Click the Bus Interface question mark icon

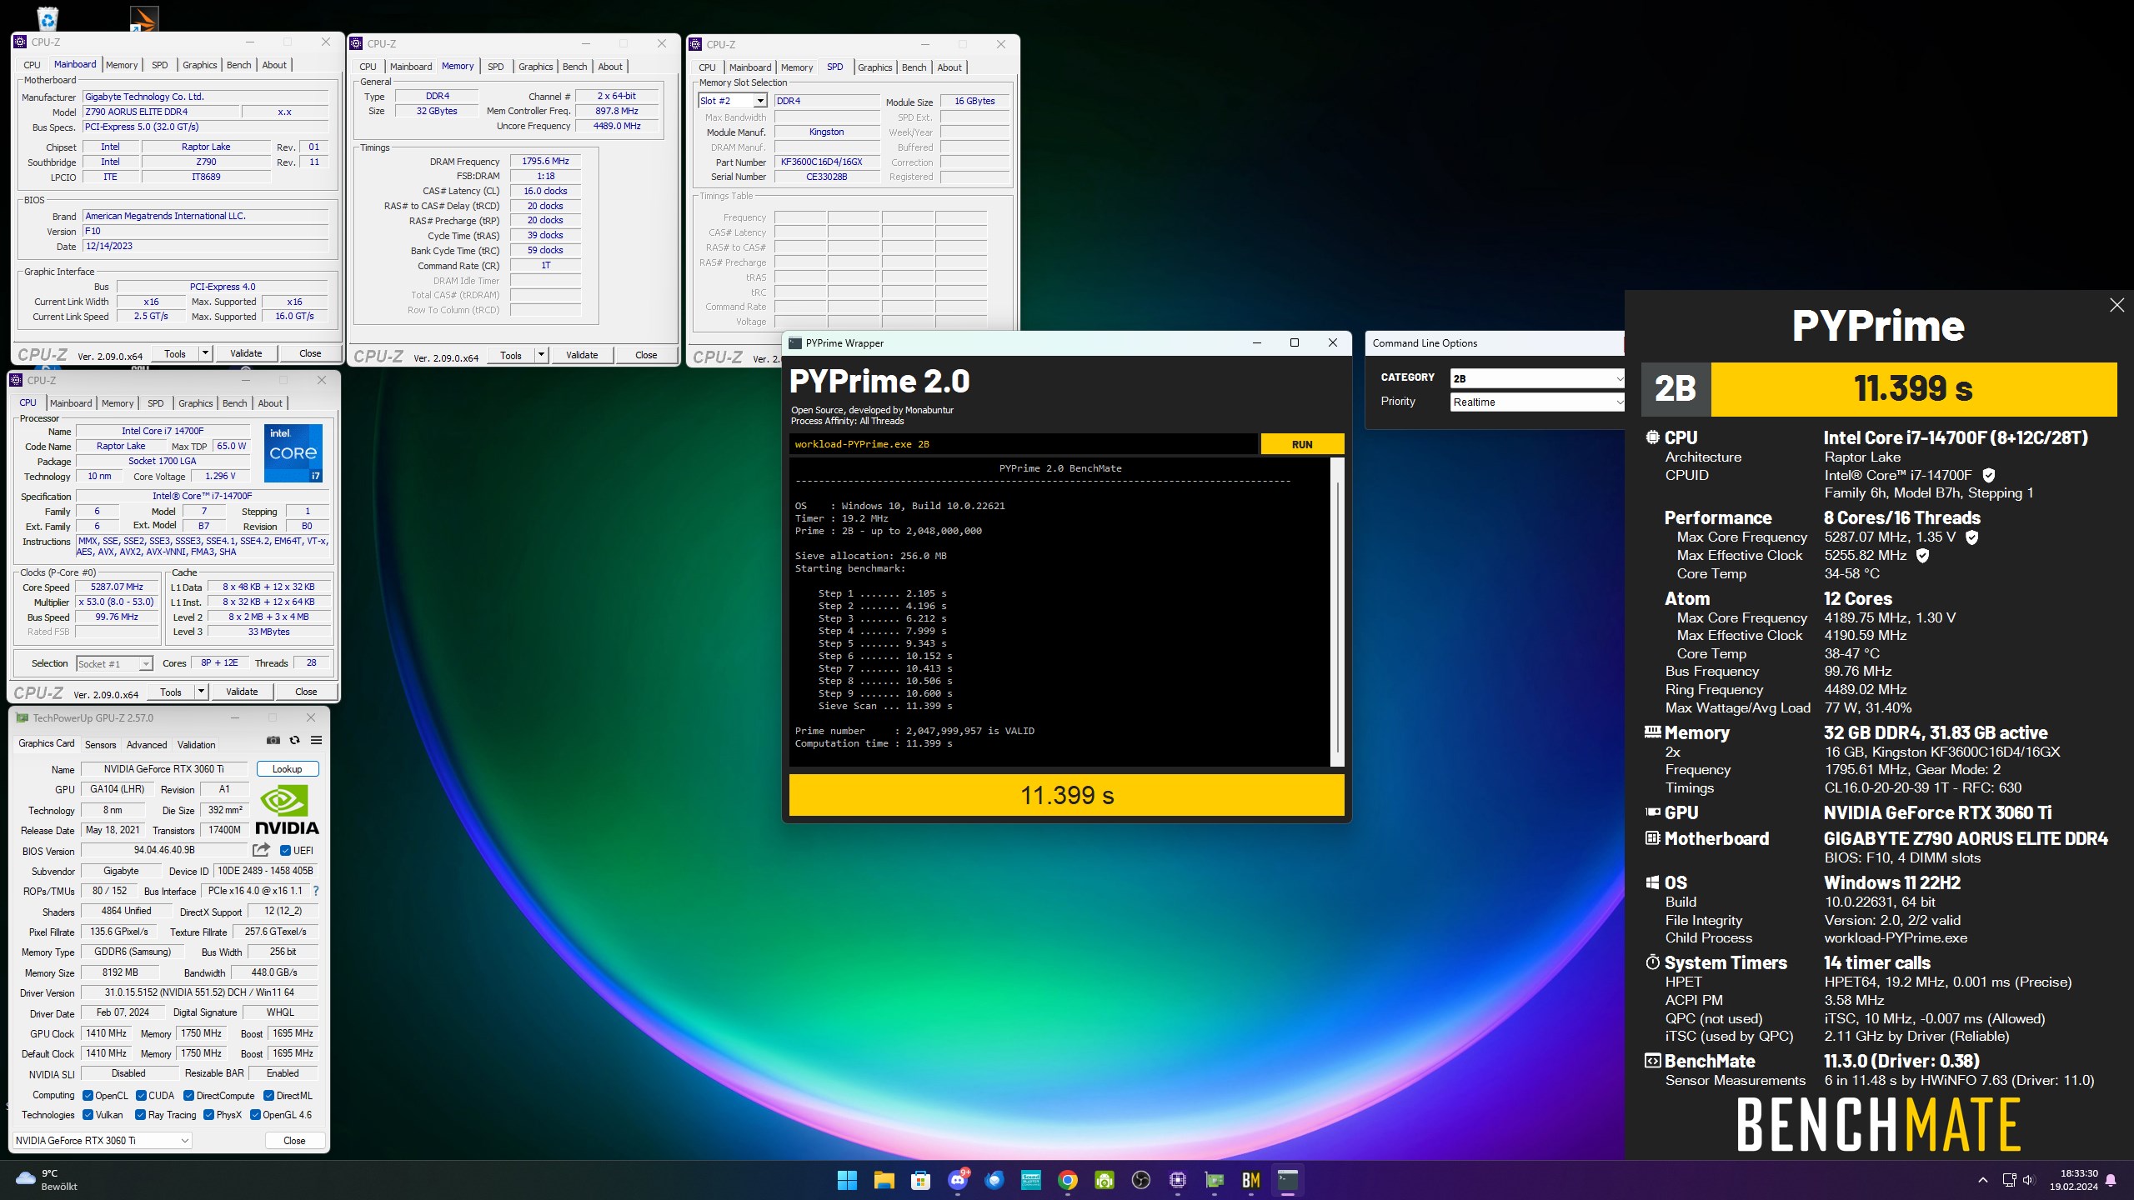[x=316, y=891]
